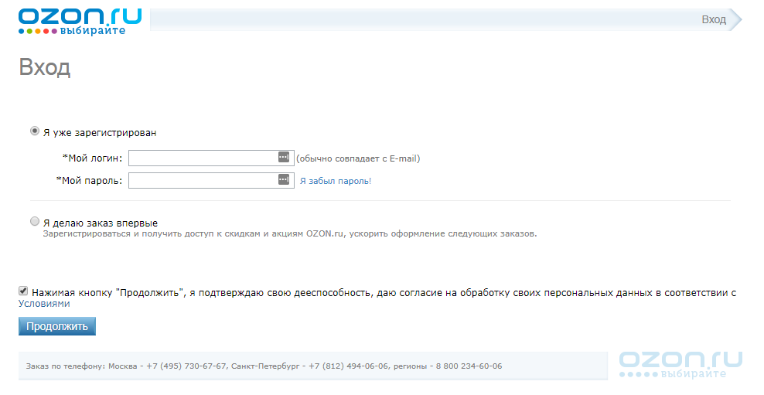Image resolution: width=764 pixels, height=395 pixels.
Task: Click the phone order info line in the footer
Action: [264, 366]
